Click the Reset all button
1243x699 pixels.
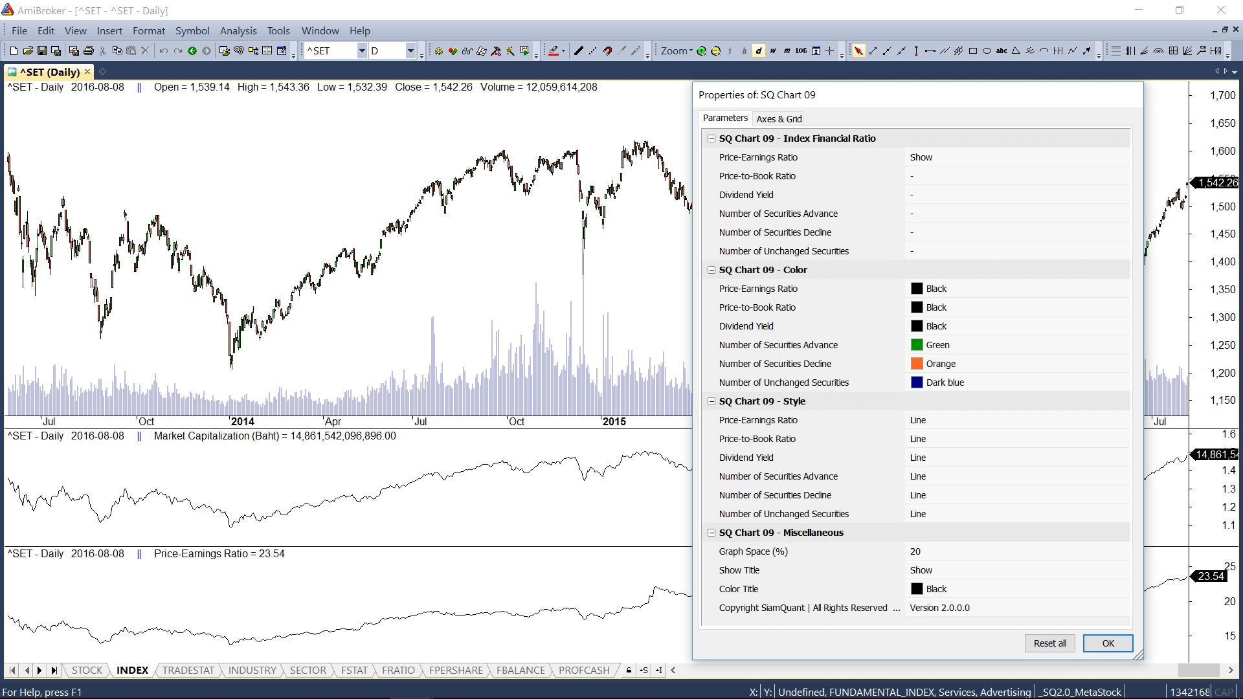click(1049, 643)
